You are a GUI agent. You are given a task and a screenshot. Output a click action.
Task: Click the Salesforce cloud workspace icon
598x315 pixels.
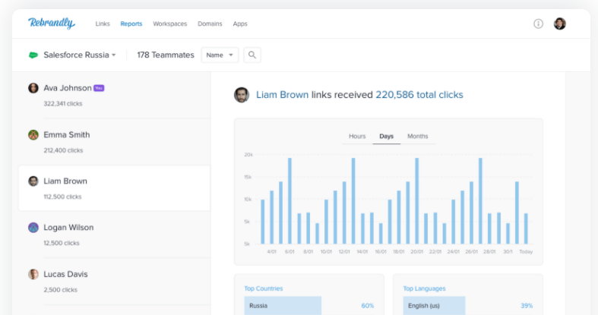[x=33, y=55]
